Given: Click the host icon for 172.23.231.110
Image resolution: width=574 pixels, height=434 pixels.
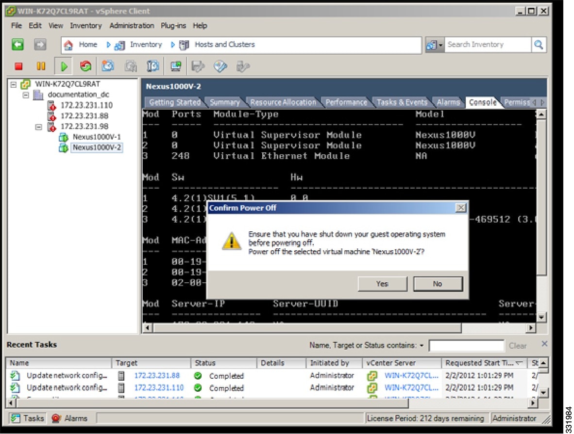Looking at the screenshot, I should pos(52,106).
